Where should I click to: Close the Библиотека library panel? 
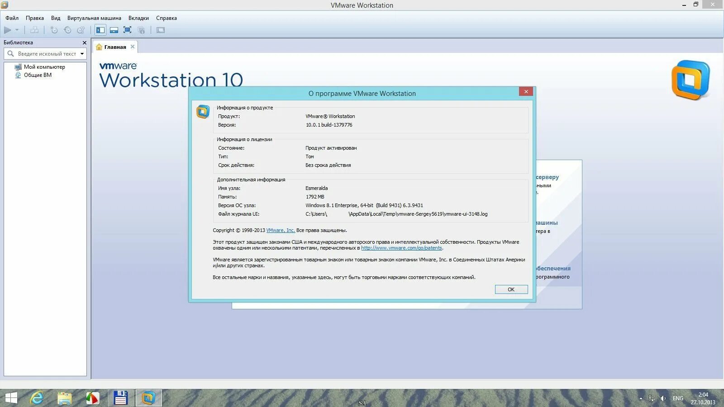pos(84,43)
